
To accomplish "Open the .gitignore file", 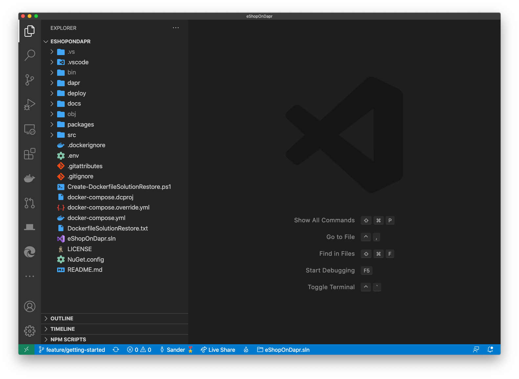I will point(115,176).
